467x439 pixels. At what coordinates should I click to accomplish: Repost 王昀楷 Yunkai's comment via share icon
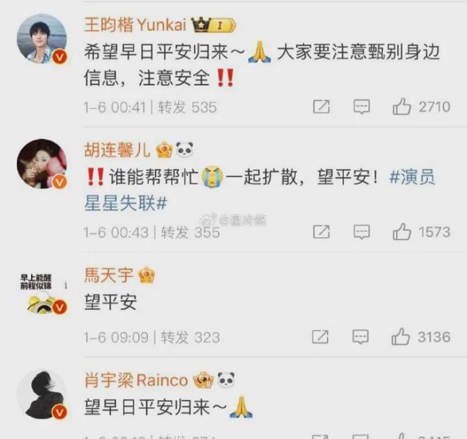[321, 107]
